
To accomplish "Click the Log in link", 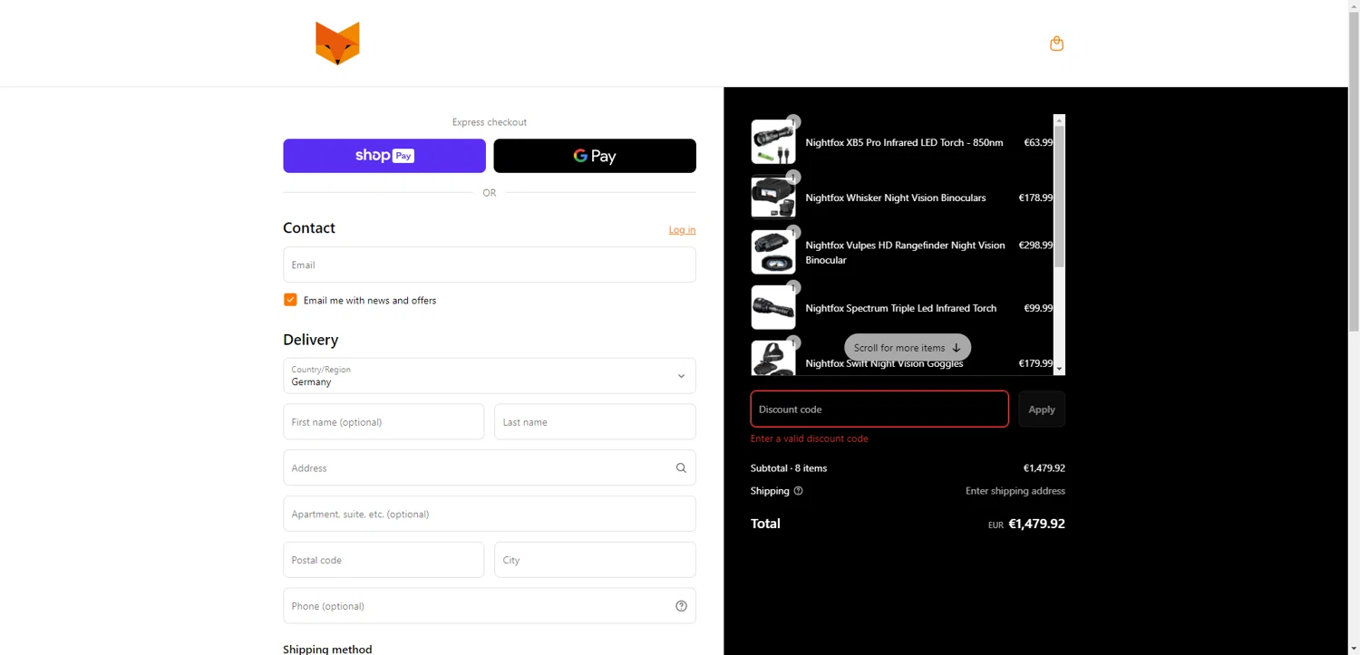I will click(x=682, y=230).
